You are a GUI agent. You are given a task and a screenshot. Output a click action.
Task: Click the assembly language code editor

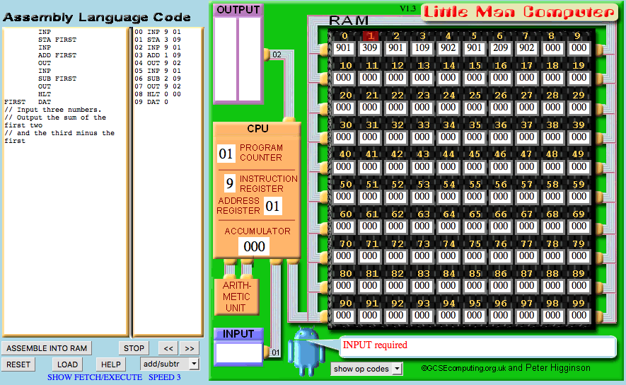click(66, 182)
